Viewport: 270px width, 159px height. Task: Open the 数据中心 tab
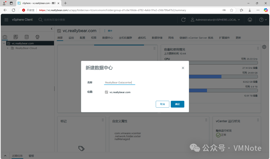pos(107,38)
